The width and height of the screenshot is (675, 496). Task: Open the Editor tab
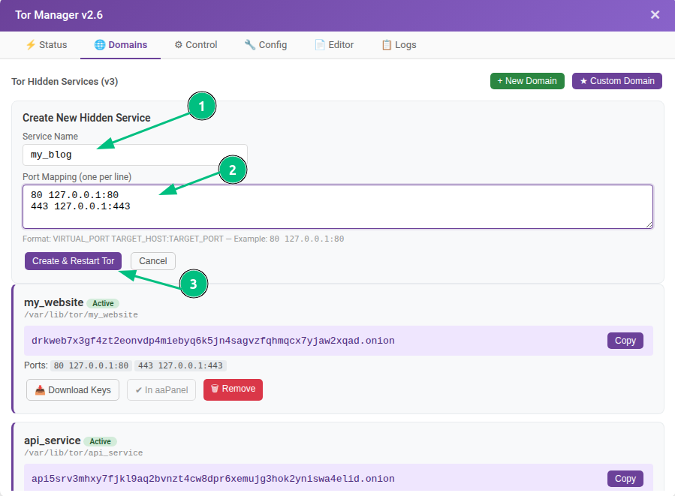coord(334,45)
